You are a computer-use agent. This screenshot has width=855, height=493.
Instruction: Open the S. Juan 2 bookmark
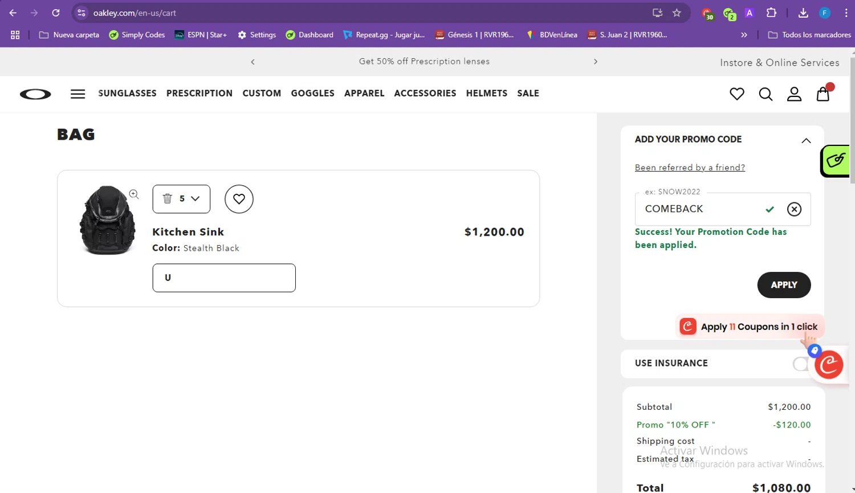(627, 35)
